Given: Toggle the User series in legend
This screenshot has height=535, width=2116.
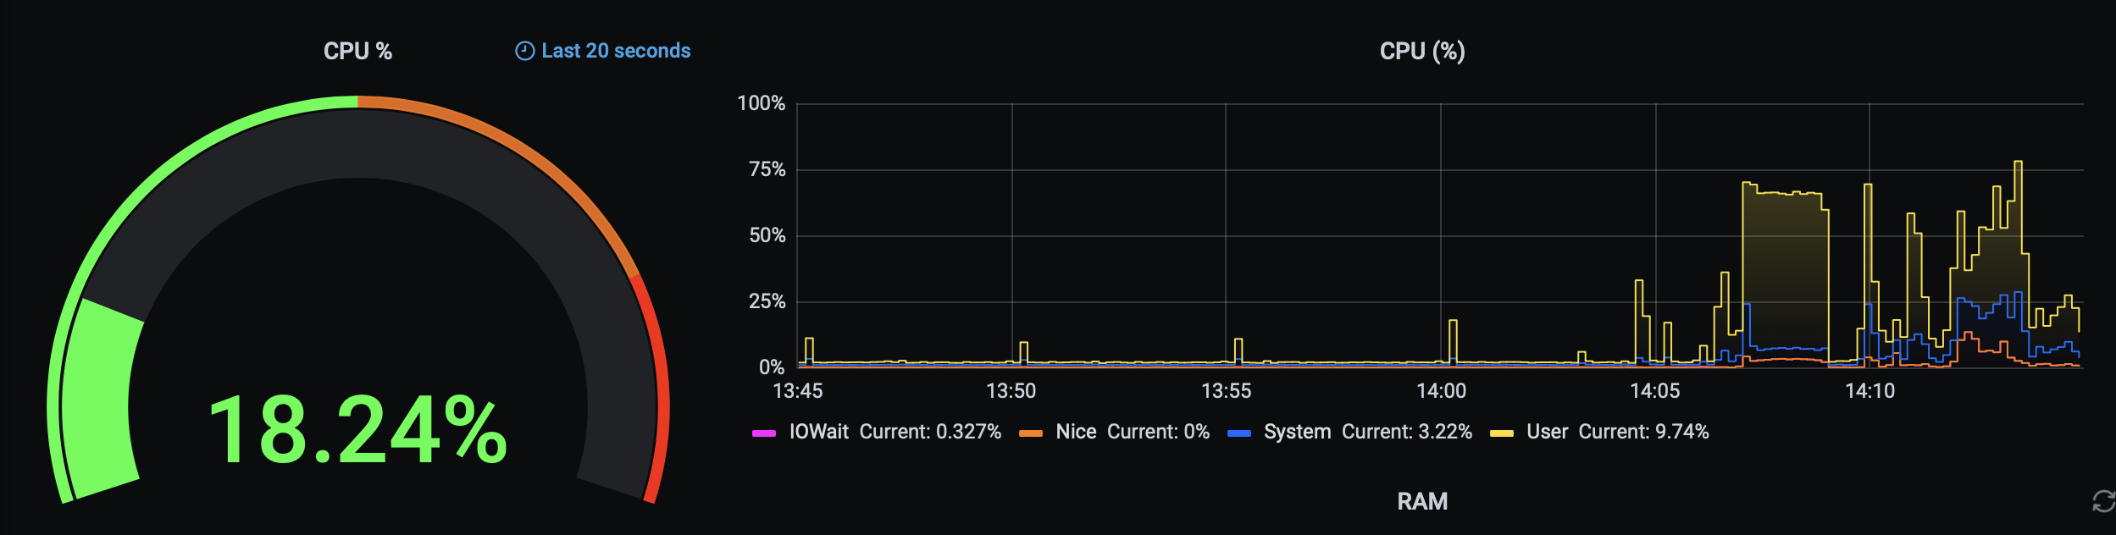Looking at the screenshot, I should pyautogui.click(x=1547, y=432).
